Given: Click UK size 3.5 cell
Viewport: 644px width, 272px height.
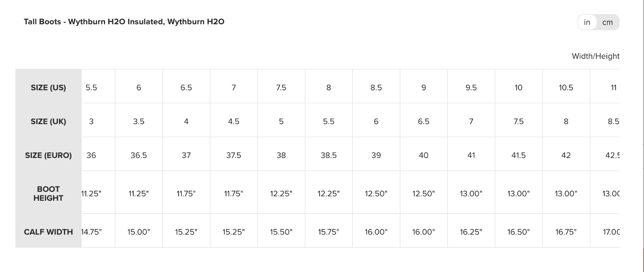Looking at the screenshot, I should [x=139, y=121].
